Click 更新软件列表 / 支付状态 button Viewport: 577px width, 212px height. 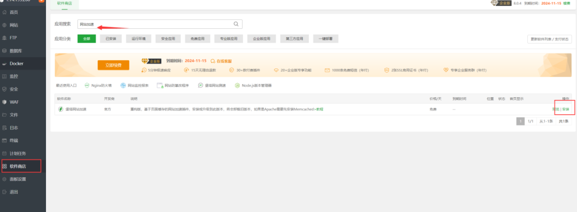(x=549, y=39)
